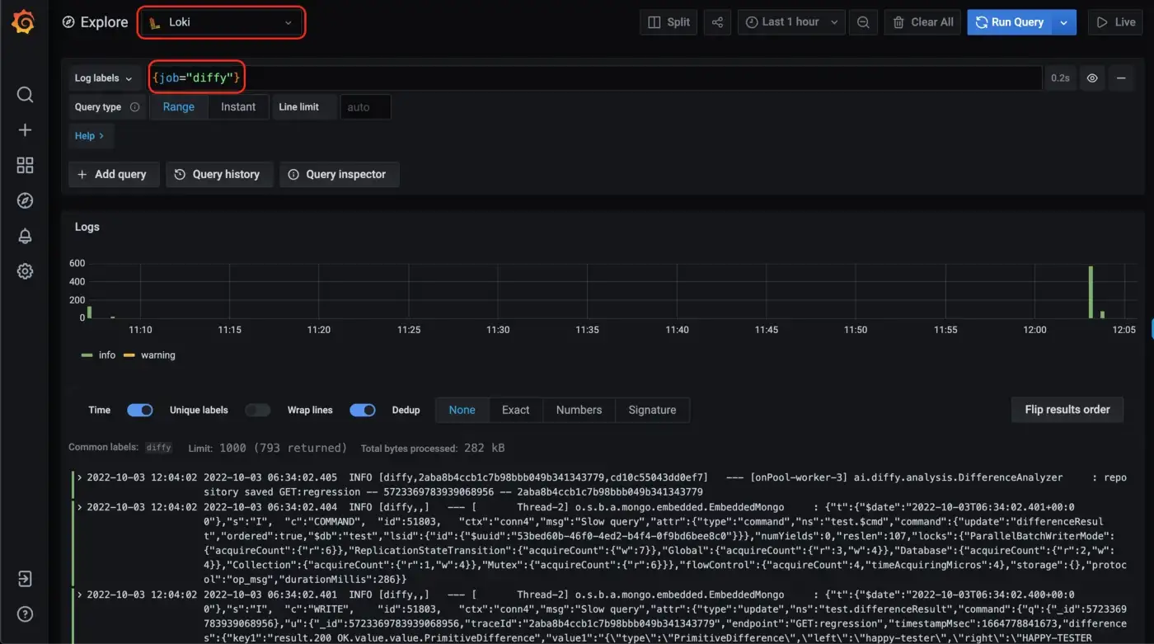The image size is (1154, 644).
Task: Click the Query type info icon
Action: (x=134, y=107)
